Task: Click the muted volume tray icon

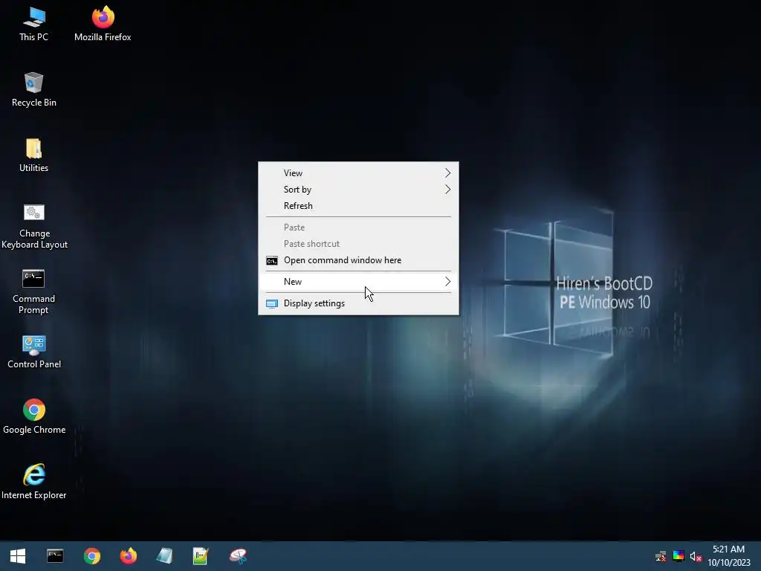Action: (696, 556)
